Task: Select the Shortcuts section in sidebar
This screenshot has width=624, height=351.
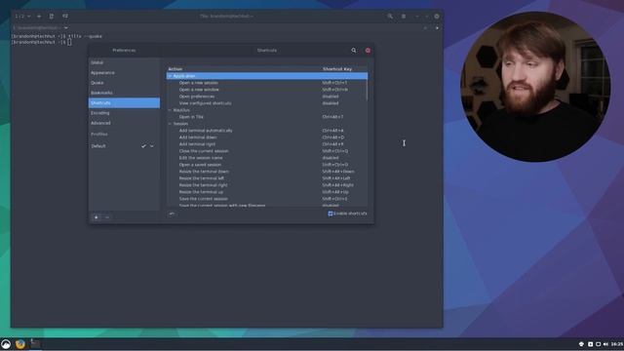Action: 124,102
